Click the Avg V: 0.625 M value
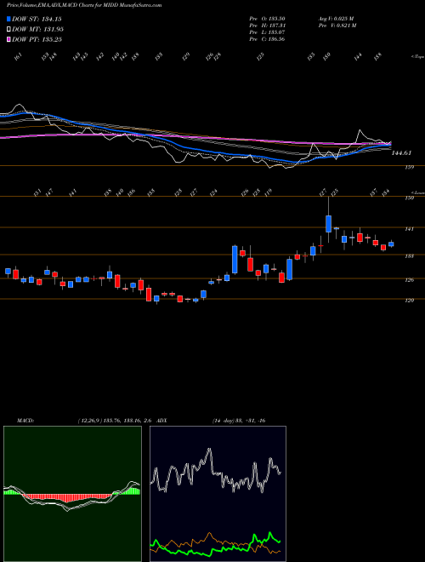425x562 pixels. point(336,19)
